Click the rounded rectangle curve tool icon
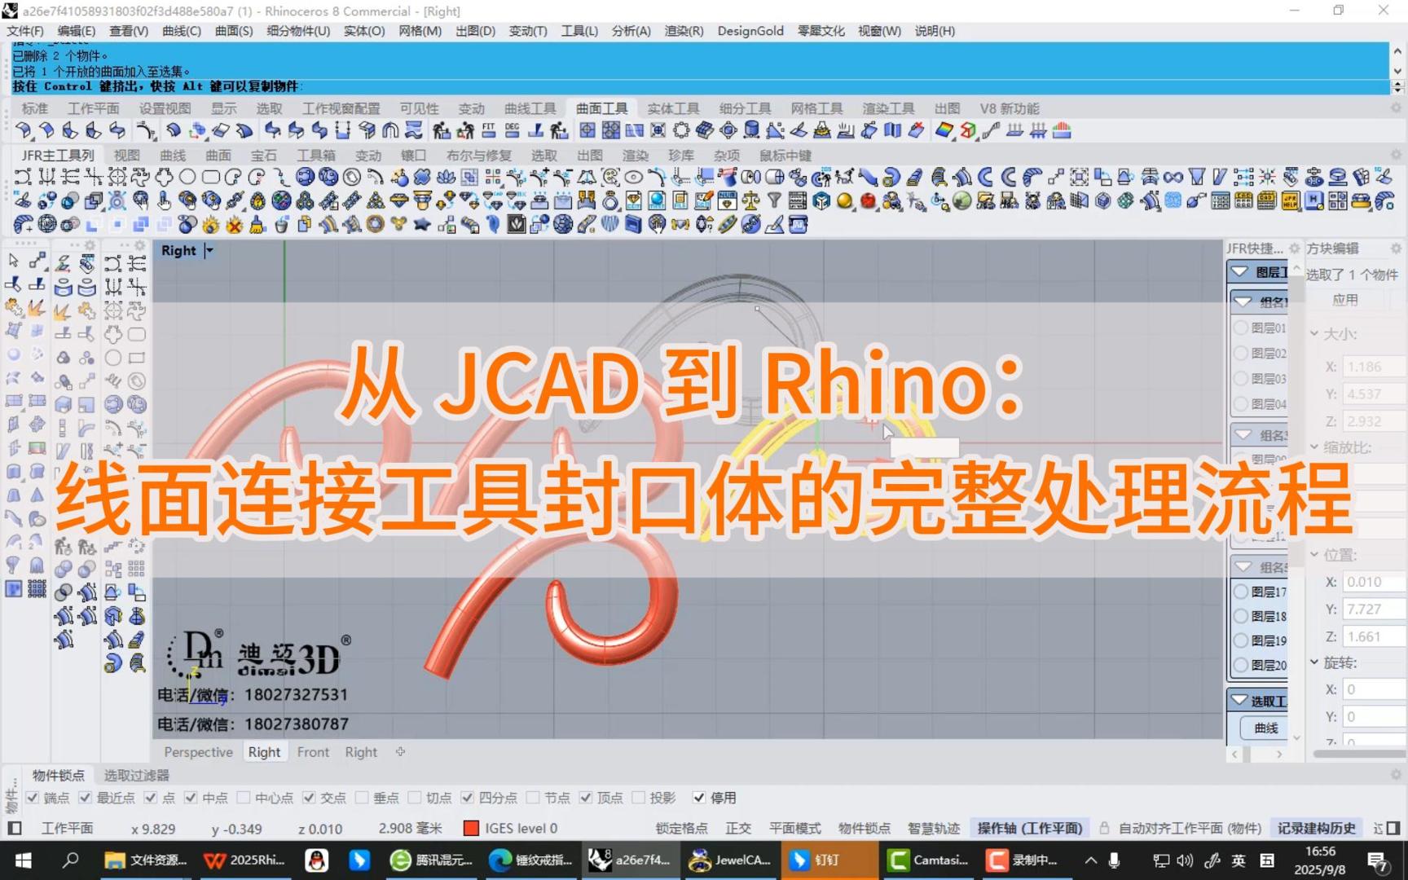 tap(211, 177)
